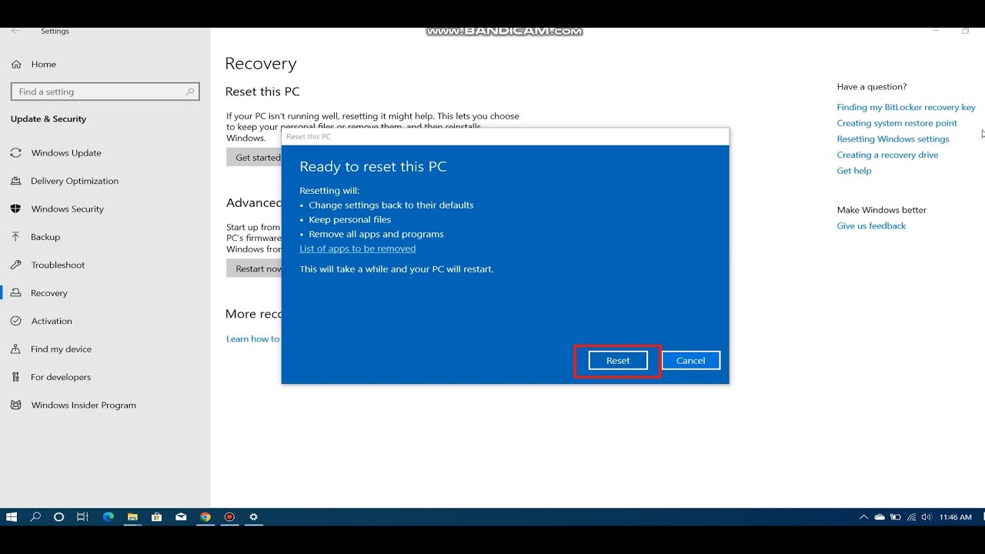The width and height of the screenshot is (985, 554).
Task: Expand the hidden system tray icons chevron
Action: 863,517
